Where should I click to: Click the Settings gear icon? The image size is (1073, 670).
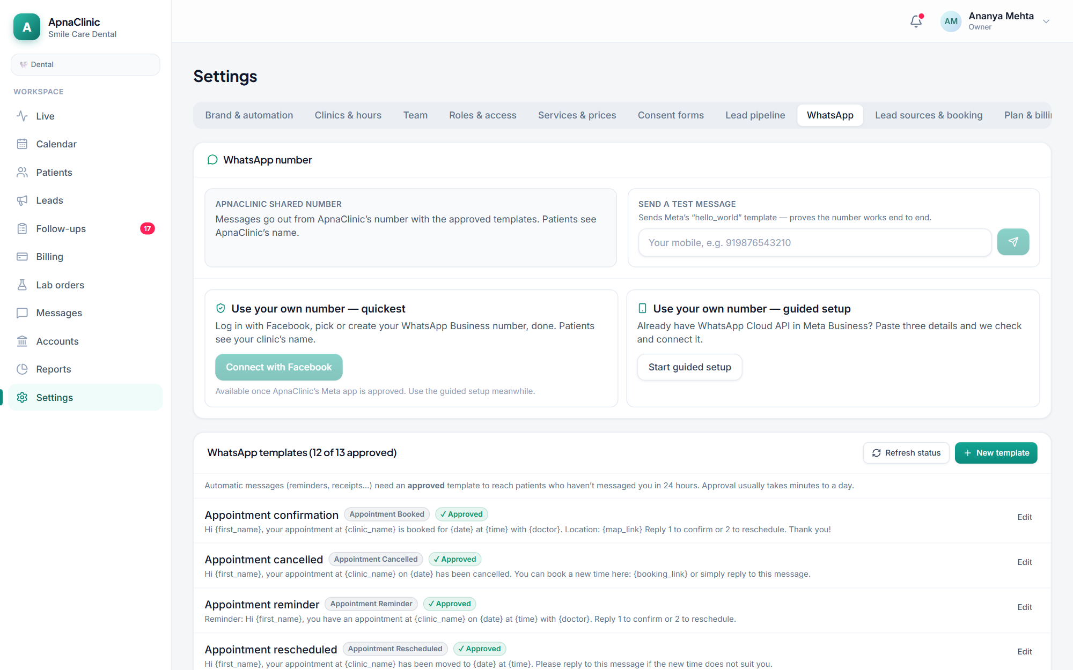pos(22,397)
